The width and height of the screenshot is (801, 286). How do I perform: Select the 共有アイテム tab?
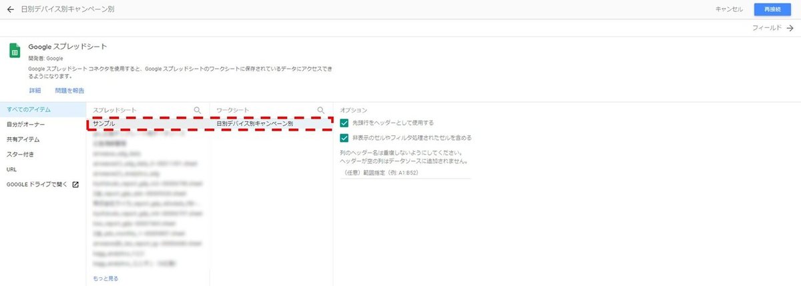coord(43,139)
